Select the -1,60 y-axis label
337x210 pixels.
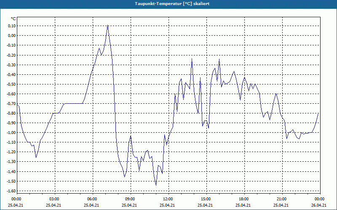click(x=11, y=191)
